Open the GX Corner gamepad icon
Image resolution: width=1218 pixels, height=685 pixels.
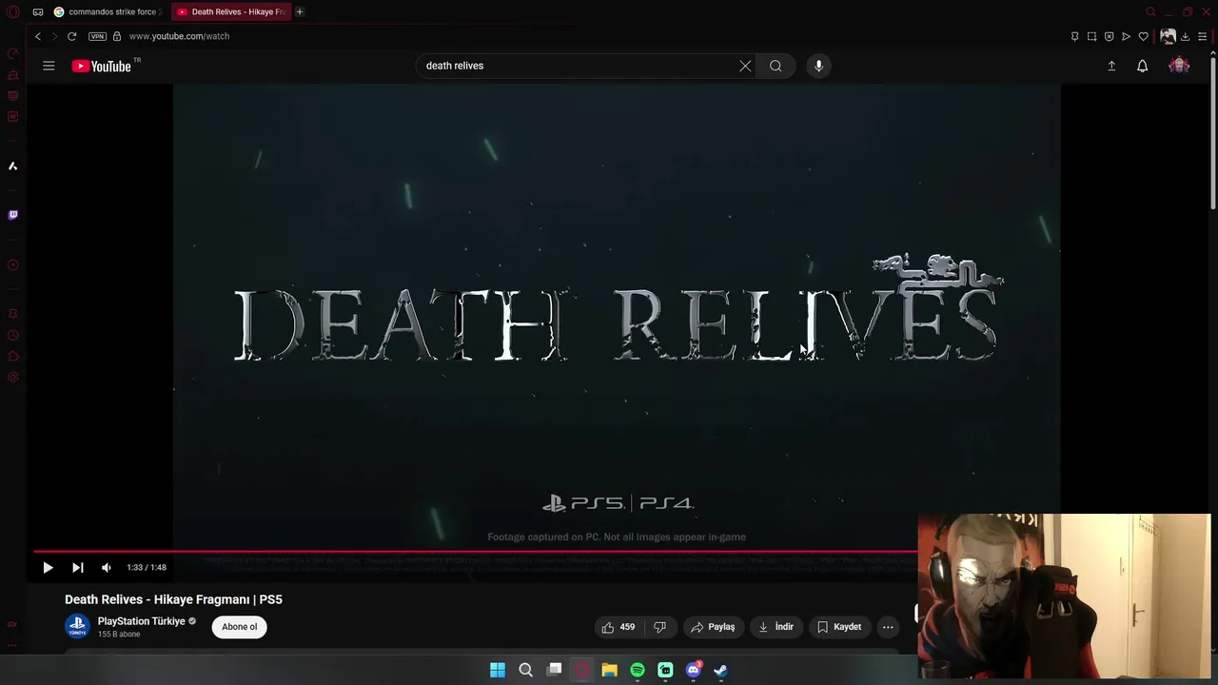tap(38, 11)
